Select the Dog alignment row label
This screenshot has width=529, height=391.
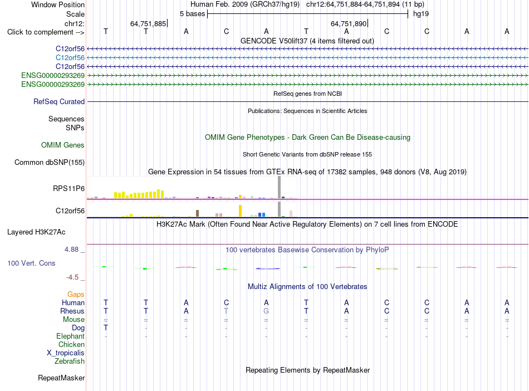point(78,328)
